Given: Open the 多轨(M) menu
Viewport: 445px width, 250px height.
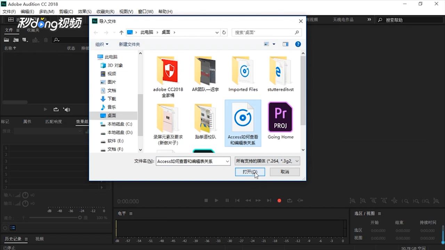Looking at the screenshot, I should click(x=47, y=11).
